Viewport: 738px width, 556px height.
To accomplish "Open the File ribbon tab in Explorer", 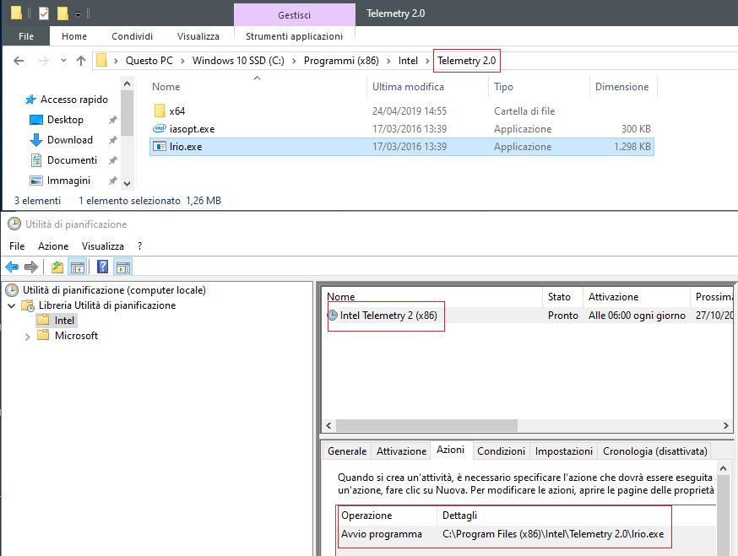I will click(x=26, y=36).
